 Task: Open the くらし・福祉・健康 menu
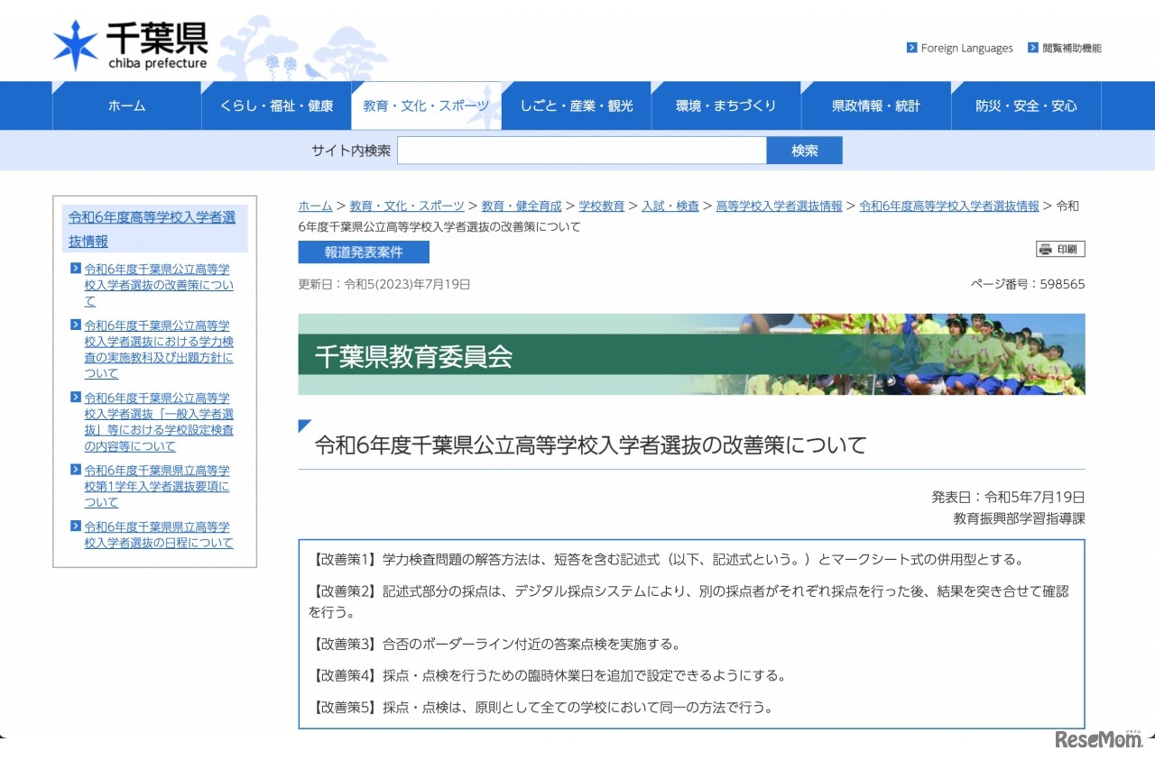(275, 105)
